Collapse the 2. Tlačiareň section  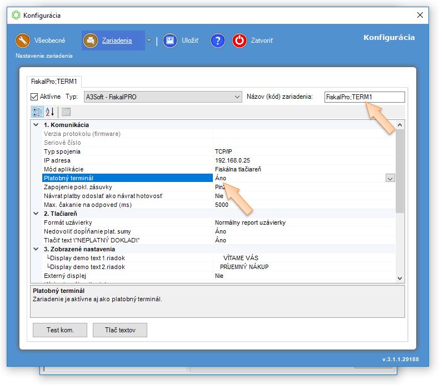pos(36,214)
